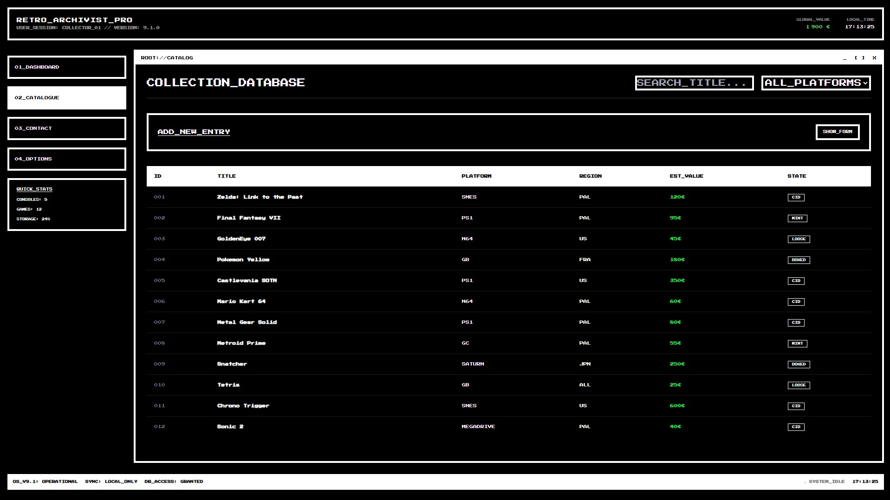Click the X icon on the catalog window
The width and height of the screenshot is (890, 500).
[874, 58]
